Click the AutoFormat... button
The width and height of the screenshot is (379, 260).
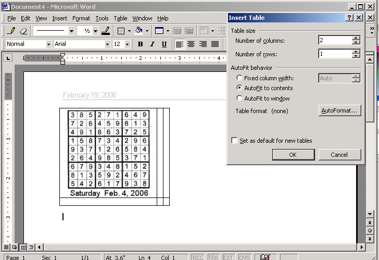339,110
